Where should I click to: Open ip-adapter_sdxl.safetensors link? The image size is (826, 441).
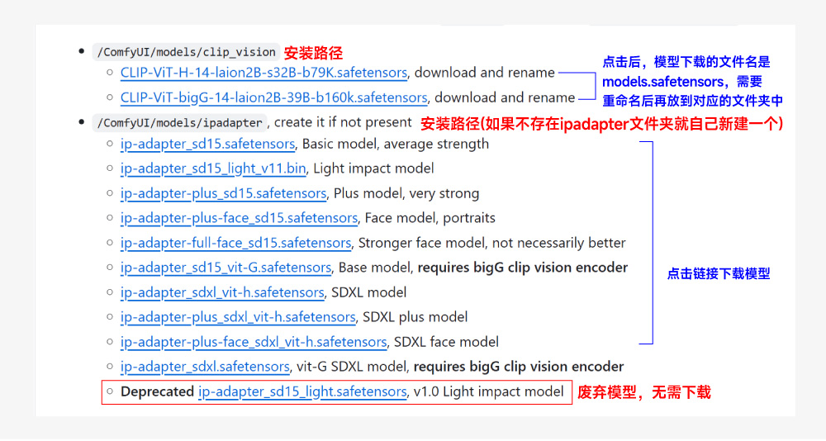click(x=205, y=367)
